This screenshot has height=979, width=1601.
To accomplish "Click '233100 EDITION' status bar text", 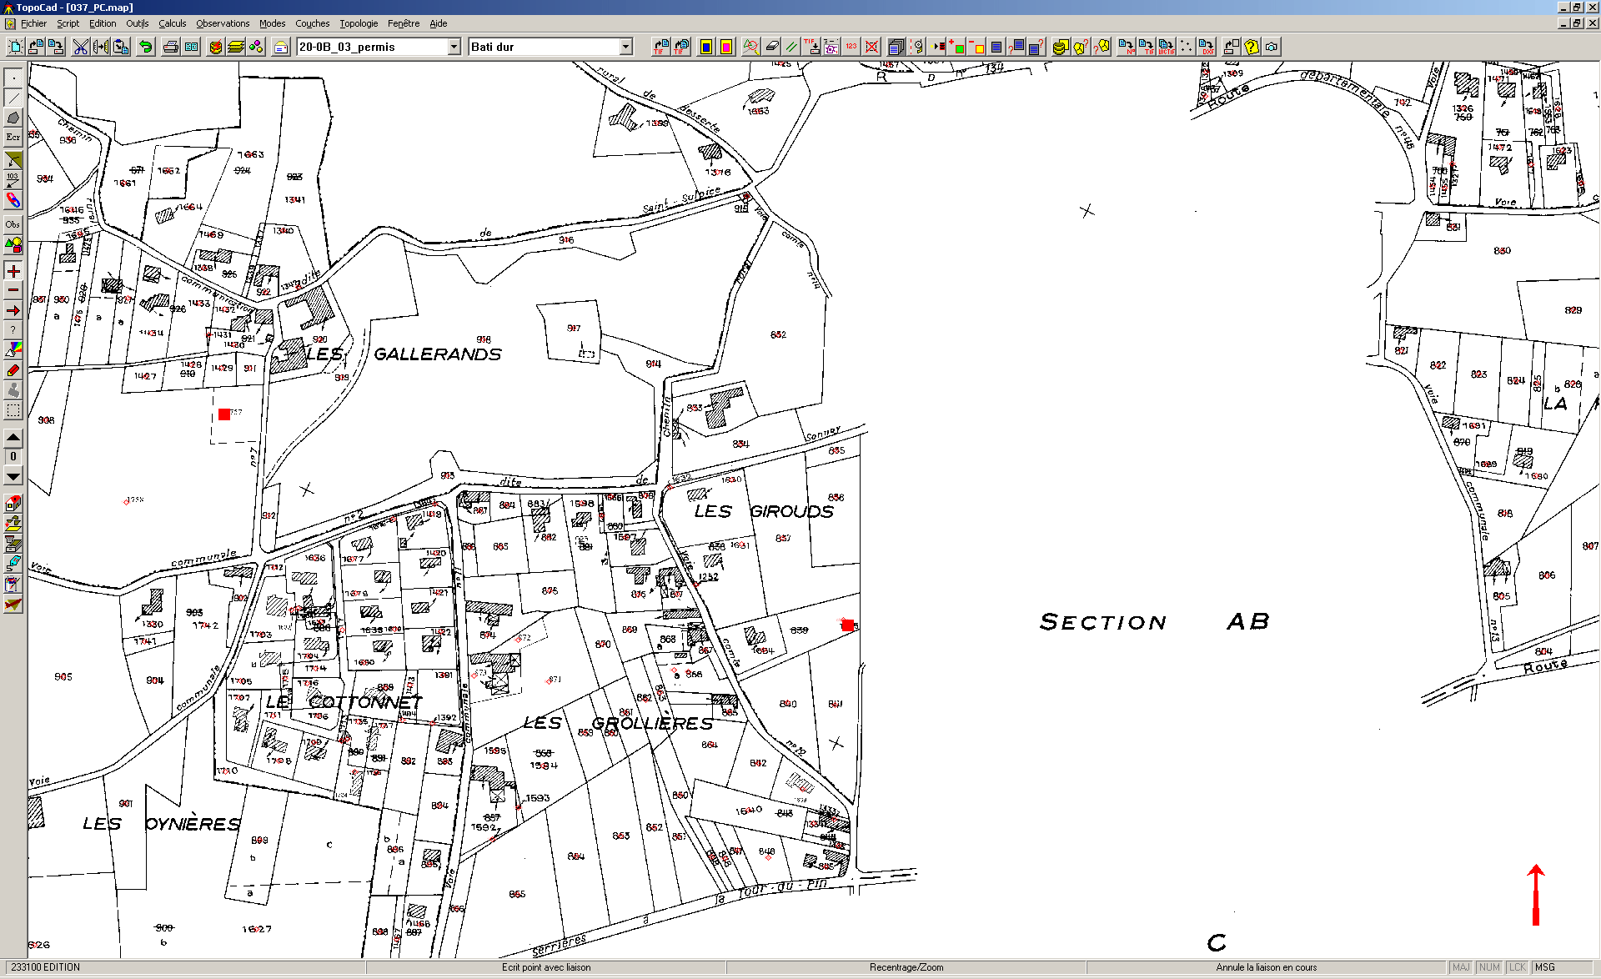I will pos(46,967).
